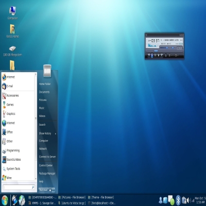Click the Start orb button

pyautogui.click(x=5, y=200)
